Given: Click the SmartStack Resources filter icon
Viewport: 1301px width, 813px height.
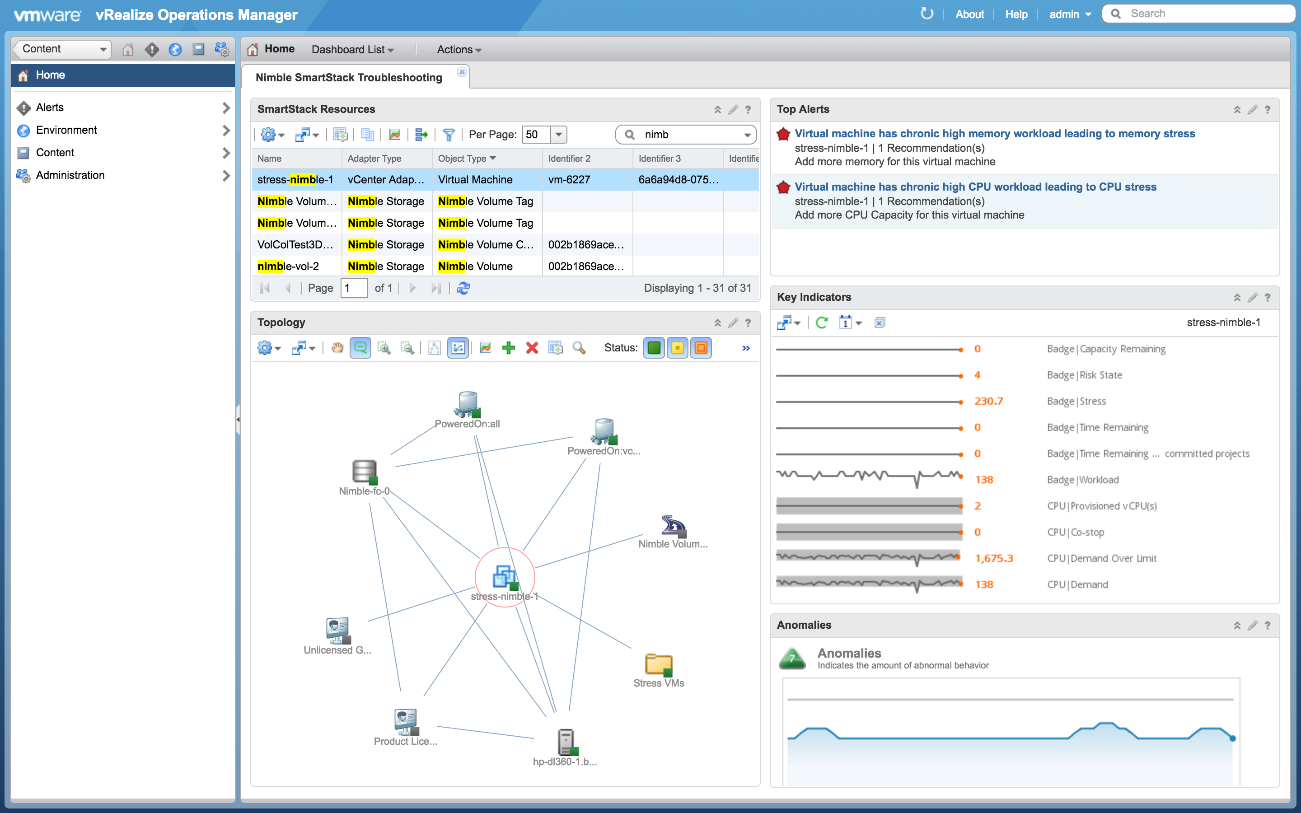Looking at the screenshot, I should [448, 135].
